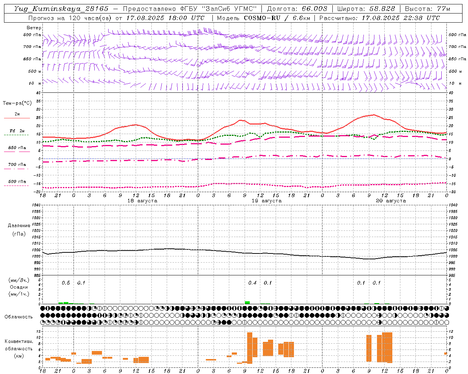This screenshot has width=468, height=374.
Task: Click the Давление panel label
Action: [19, 225]
